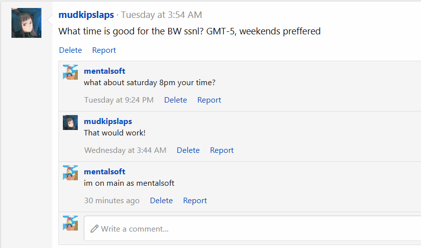Delete the saturday 8pm comment

tap(176, 100)
